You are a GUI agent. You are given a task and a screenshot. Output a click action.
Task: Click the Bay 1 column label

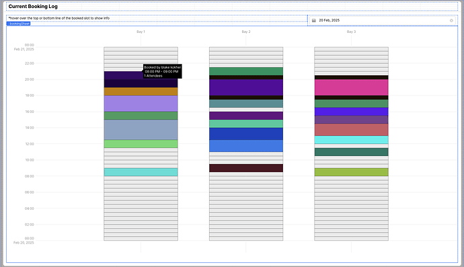(141, 32)
